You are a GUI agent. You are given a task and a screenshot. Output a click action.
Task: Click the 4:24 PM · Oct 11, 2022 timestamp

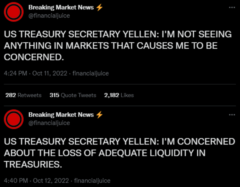pos(35,73)
